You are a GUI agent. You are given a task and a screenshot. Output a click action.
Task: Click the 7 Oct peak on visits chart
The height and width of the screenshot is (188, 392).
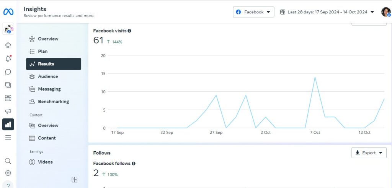(x=315, y=77)
